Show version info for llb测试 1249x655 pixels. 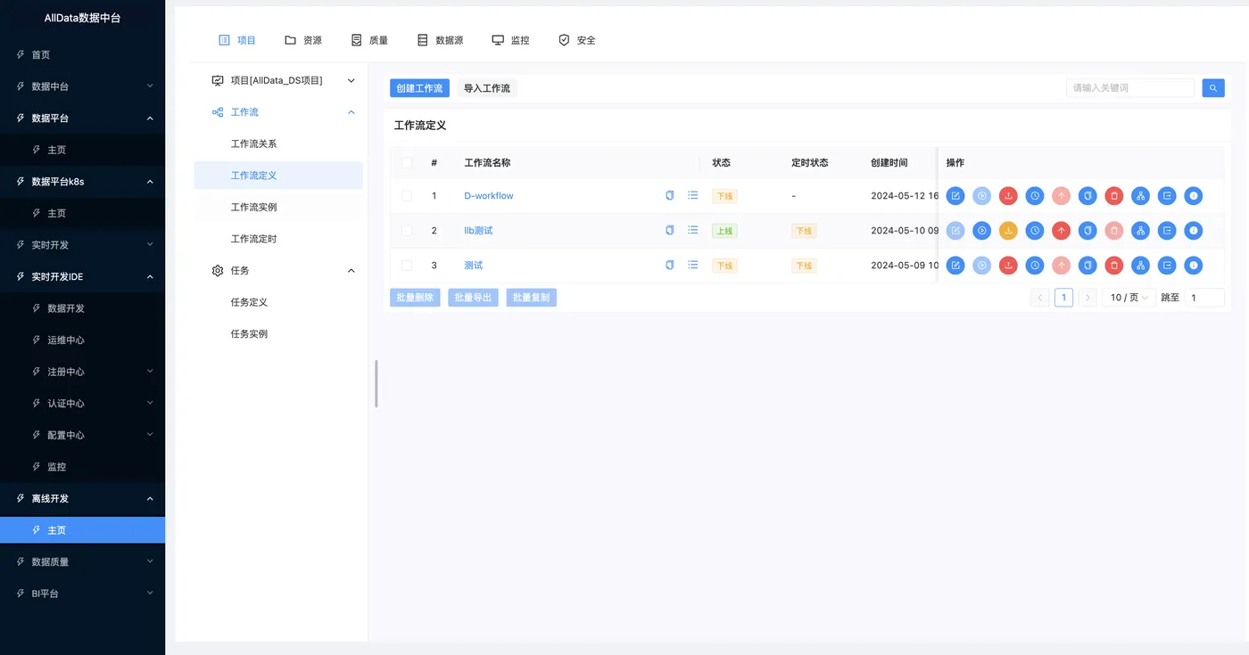(x=1194, y=231)
